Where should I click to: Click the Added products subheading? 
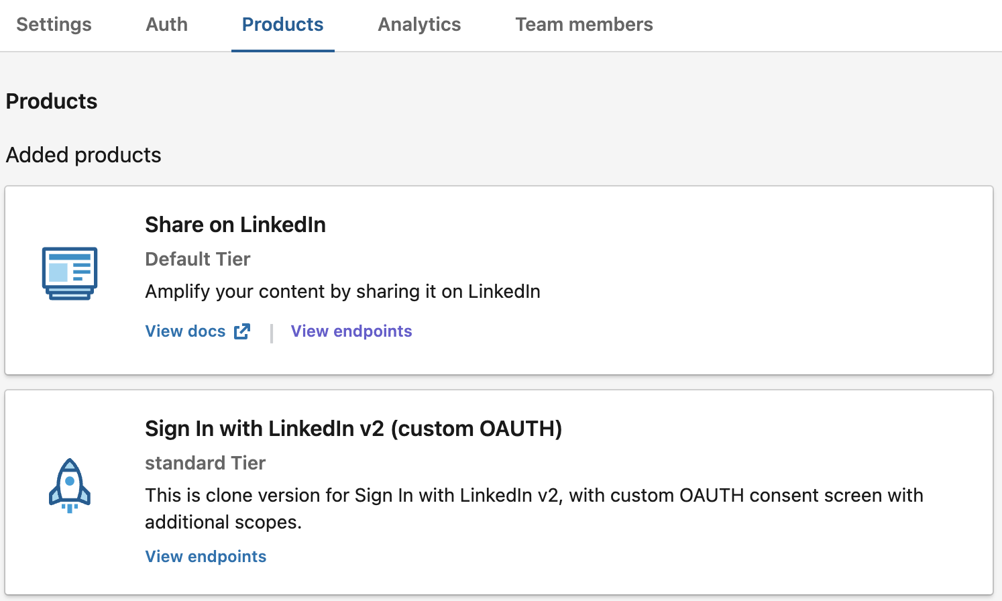84,155
